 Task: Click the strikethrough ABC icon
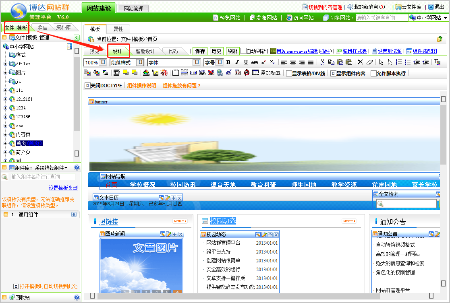[255, 62]
